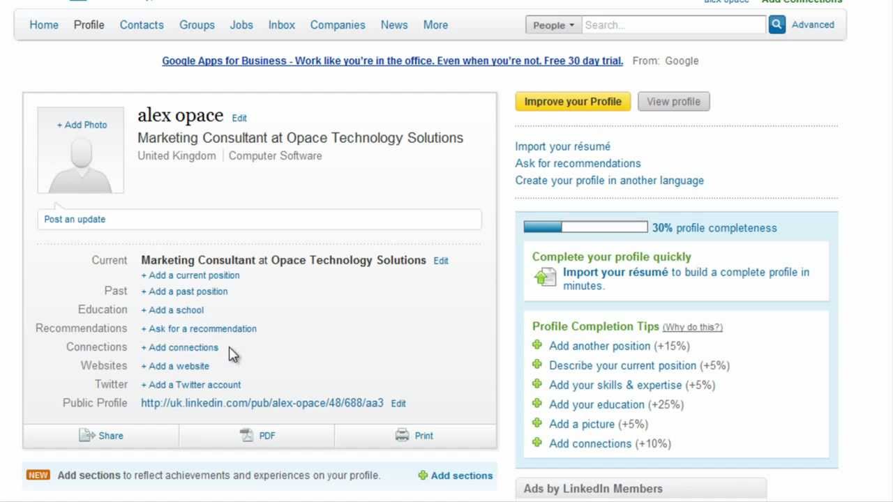Click the View profile button
Image resolution: width=893 pixels, height=502 pixels.
click(x=673, y=101)
